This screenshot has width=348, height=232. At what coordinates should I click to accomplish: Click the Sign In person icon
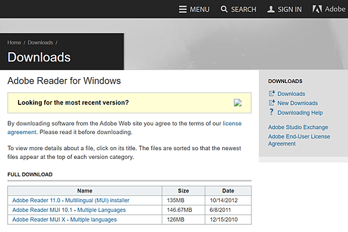coord(271,9)
